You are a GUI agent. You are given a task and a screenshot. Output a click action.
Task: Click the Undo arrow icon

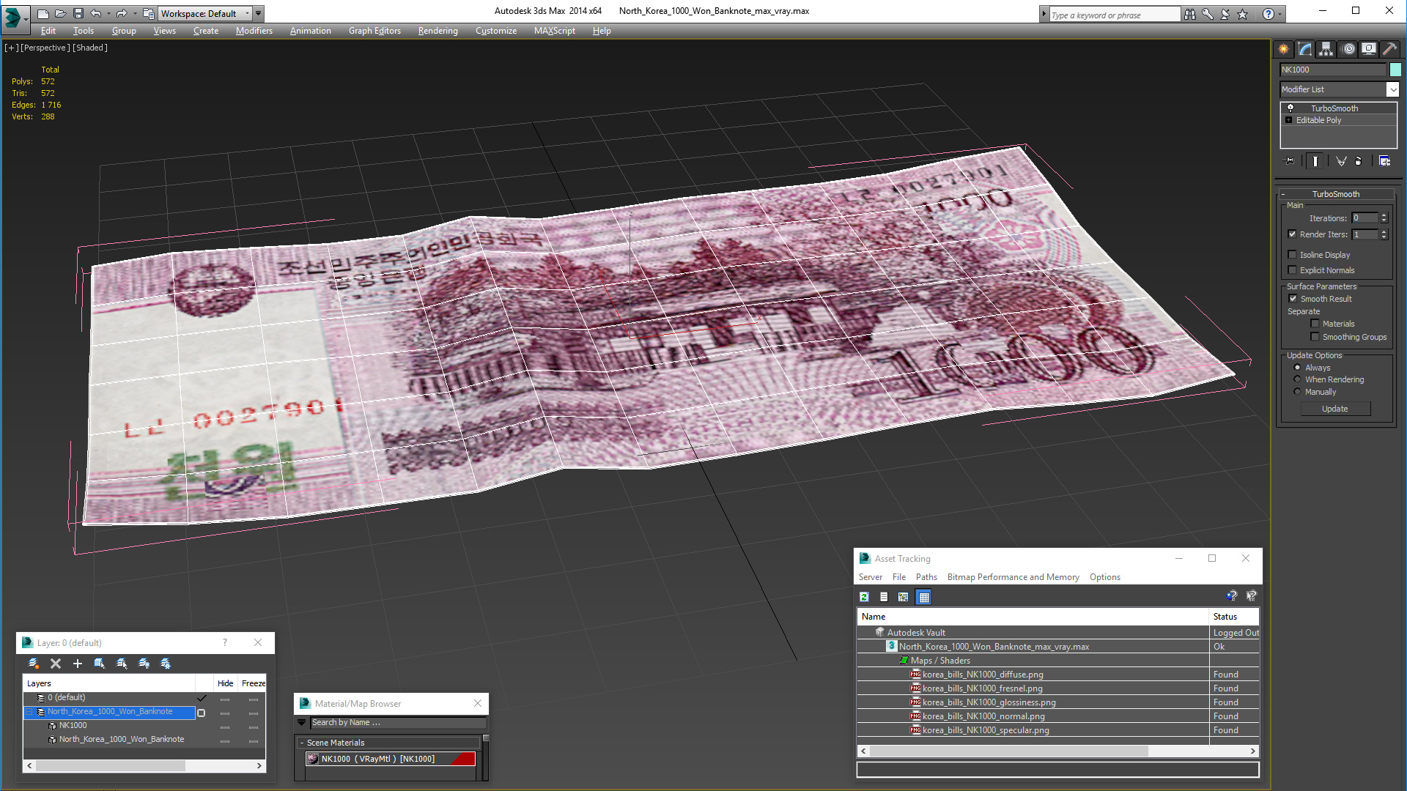[96, 13]
